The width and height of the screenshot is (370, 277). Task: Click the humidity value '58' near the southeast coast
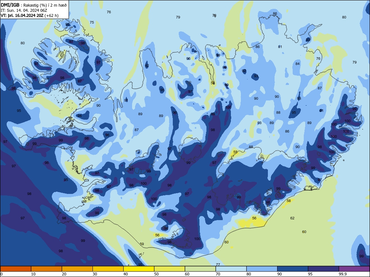point(289,201)
